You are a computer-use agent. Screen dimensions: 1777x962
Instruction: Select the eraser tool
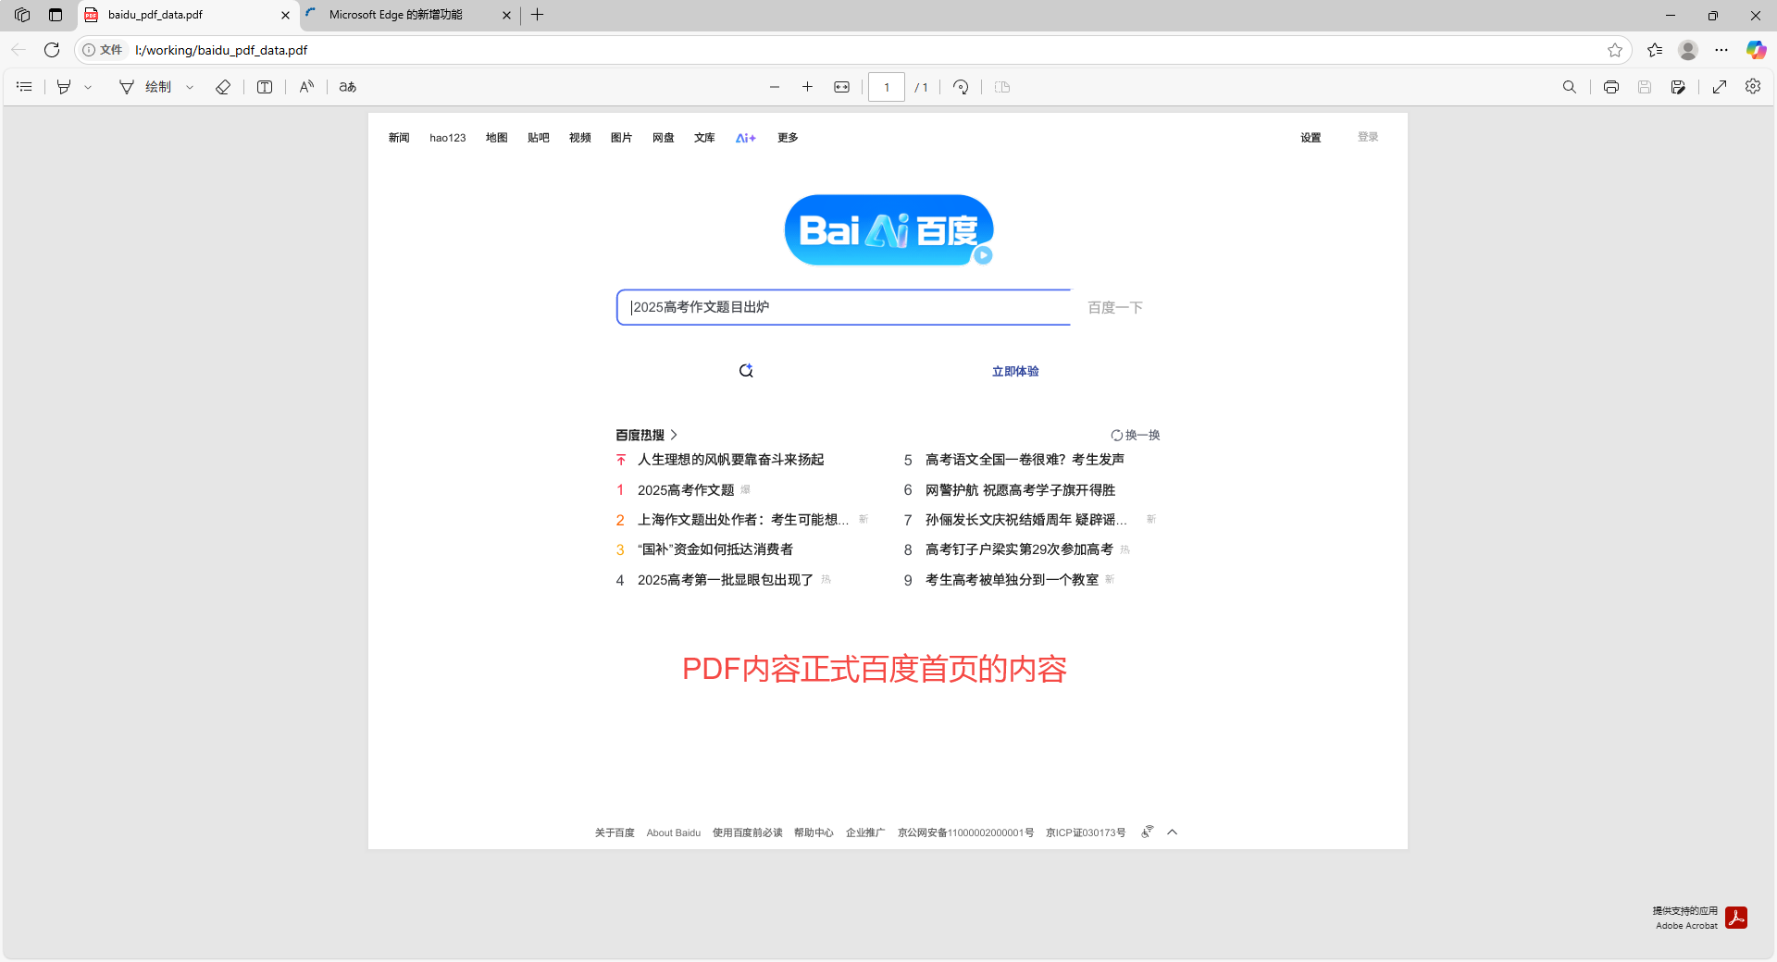click(223, 87)
